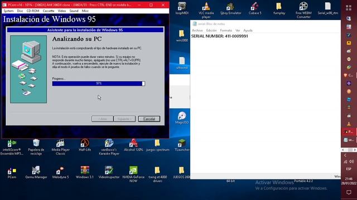This screenshot has width=357, height=200.
Task: Open NVIDIA GeForce NOW desktop icon
Action: point(133,174)
